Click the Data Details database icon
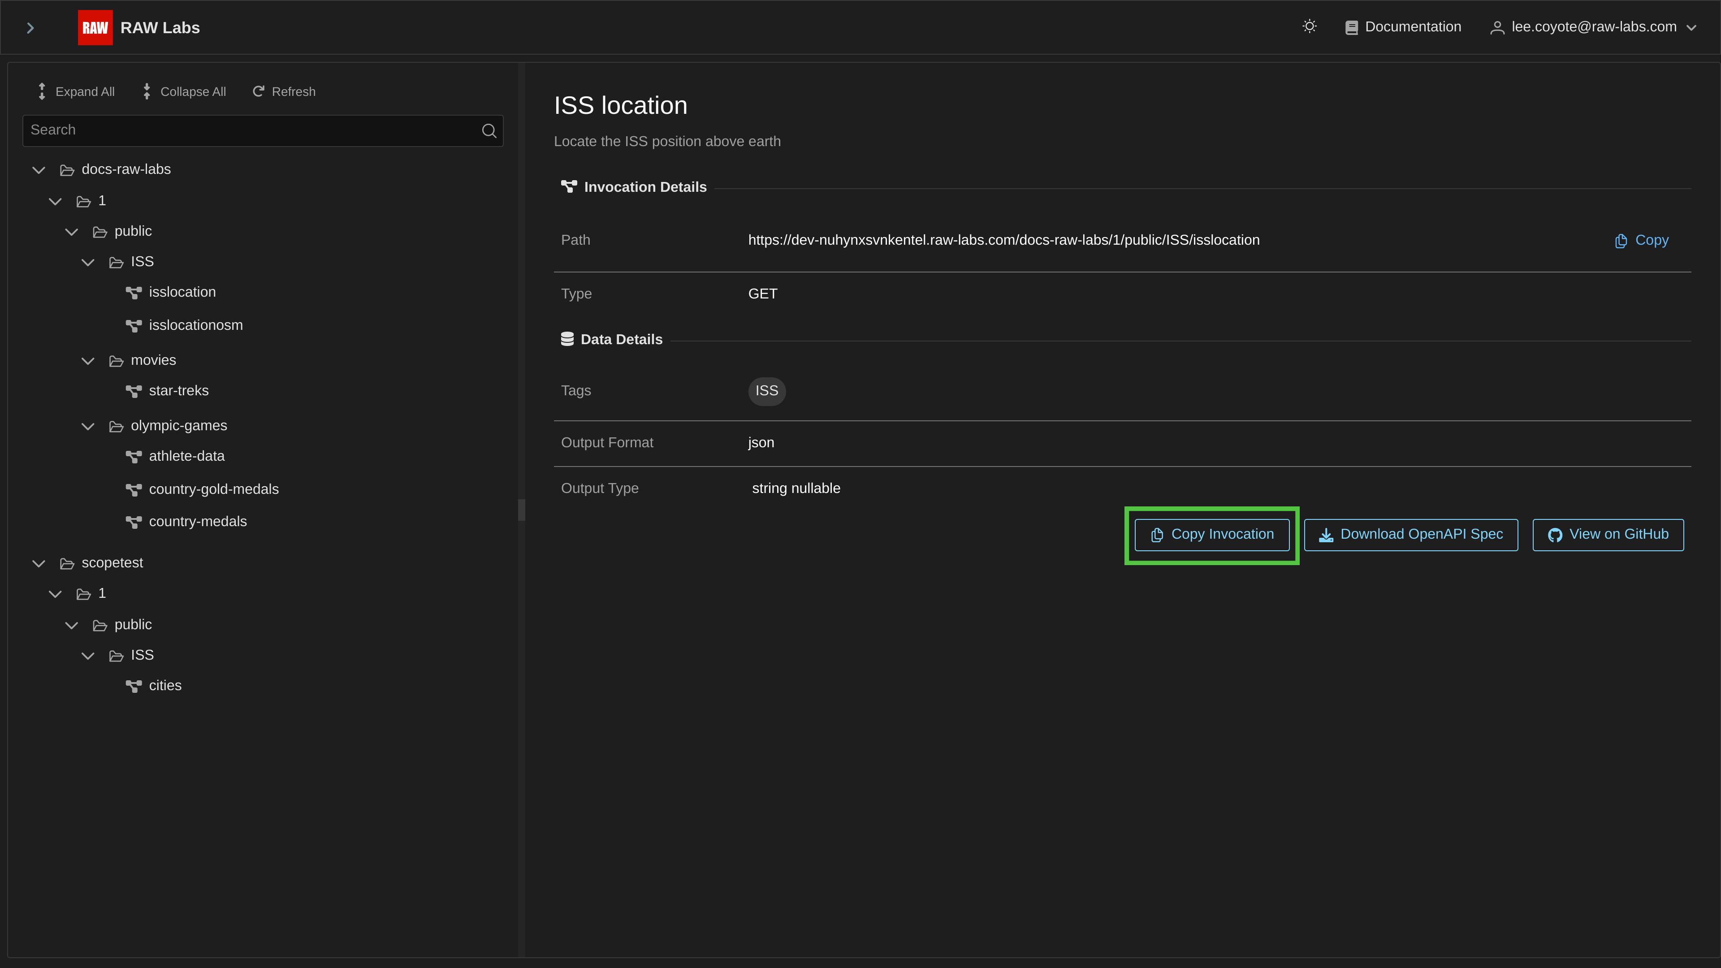 tap(567, 339)
